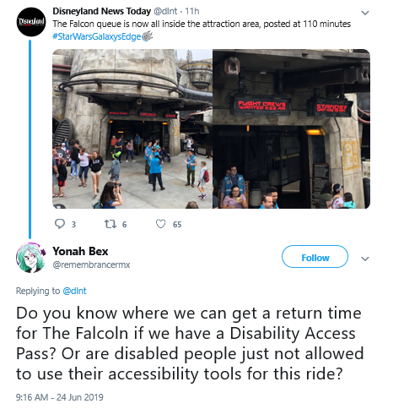Click the Yonah Bex display name
393x409 pixels.
(x=80, y=251)
